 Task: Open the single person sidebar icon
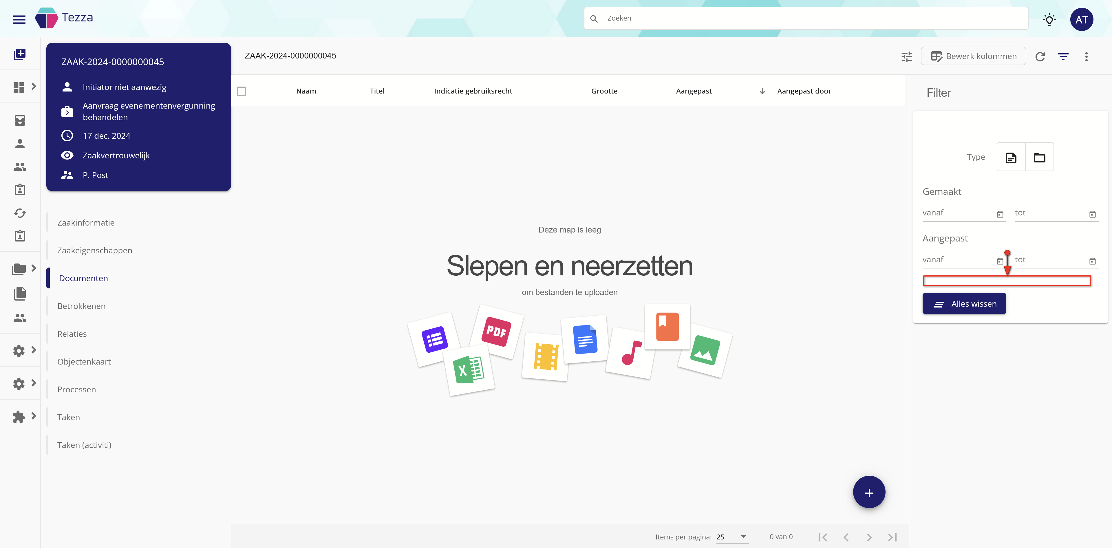pos(20,144)
